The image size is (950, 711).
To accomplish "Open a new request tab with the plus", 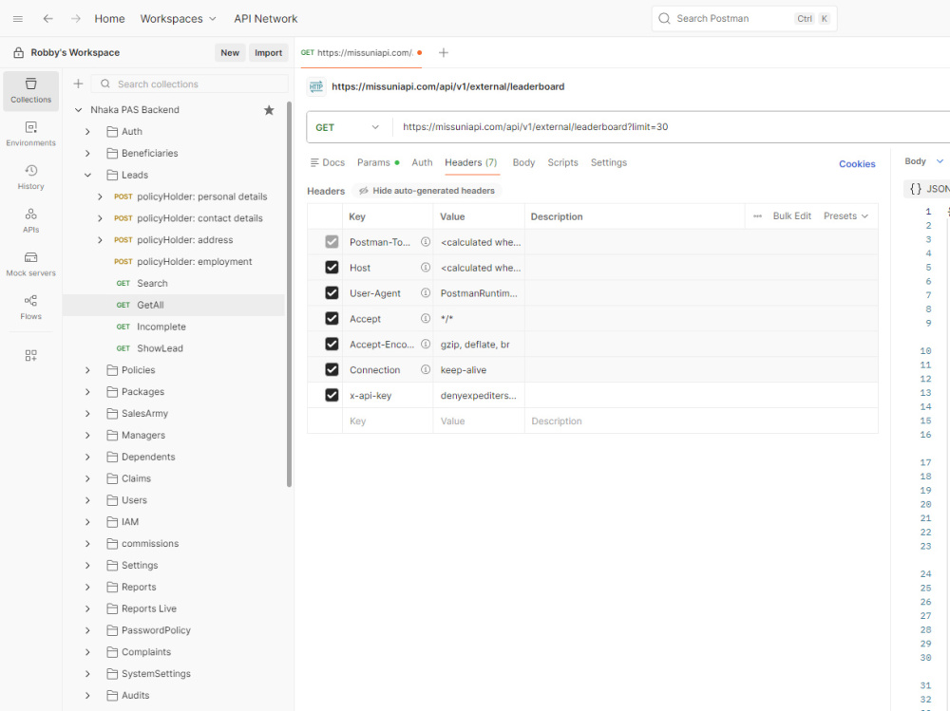I will 444,53.
